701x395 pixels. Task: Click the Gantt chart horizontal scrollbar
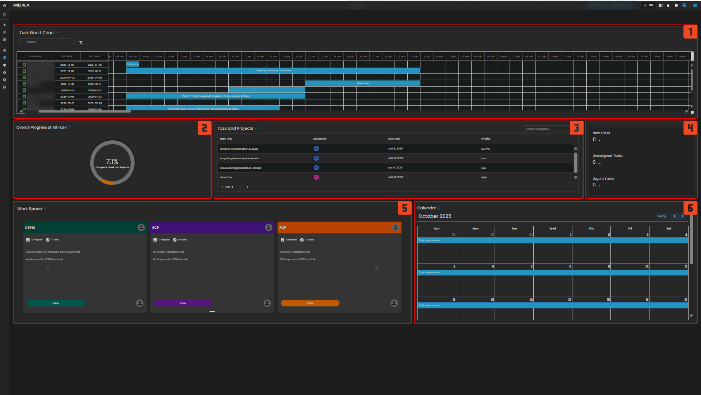(84, 111)
